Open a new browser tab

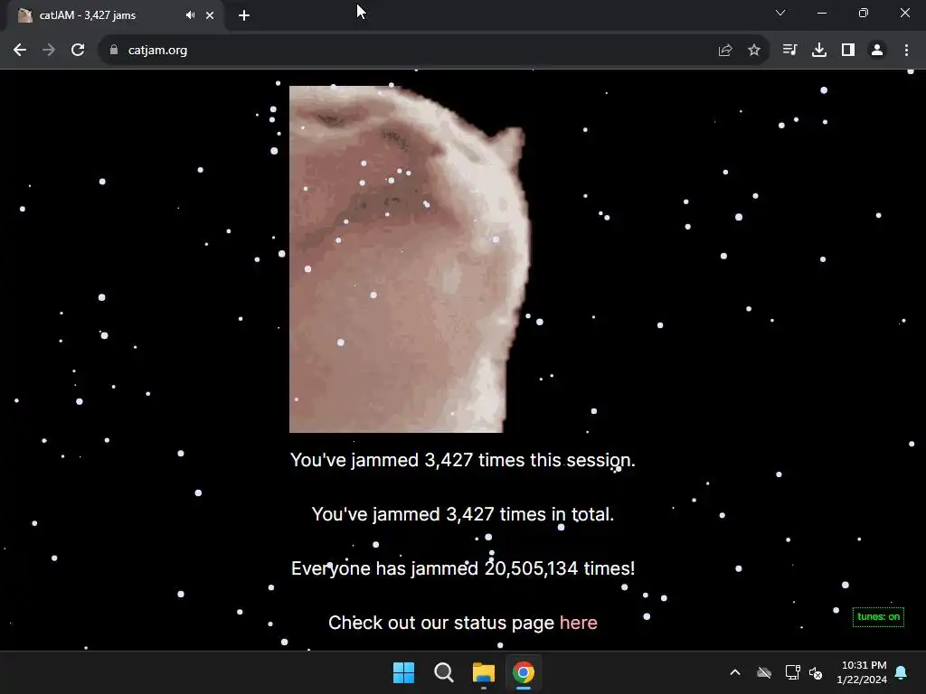click(244, 15)
